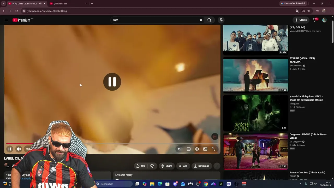Switch to theater mode

pyautogui.click(x=205, y=149)
